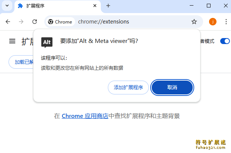Image resolution: width=231 pixels, height=153 pixels.
Task: Reload the page
Action: click(x=35, y=22)
